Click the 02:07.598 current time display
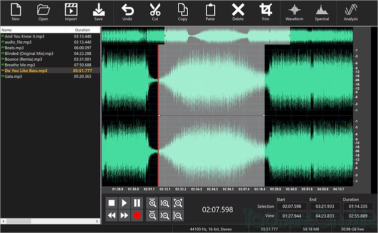Screen dimensions: 378x233 217,210
